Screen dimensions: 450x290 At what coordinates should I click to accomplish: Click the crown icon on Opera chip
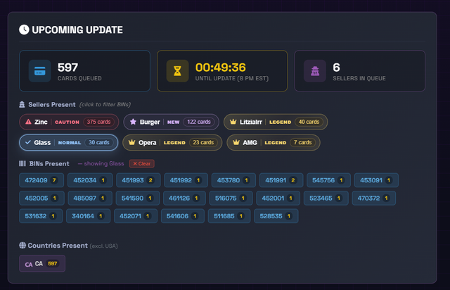tap(131, 142)
